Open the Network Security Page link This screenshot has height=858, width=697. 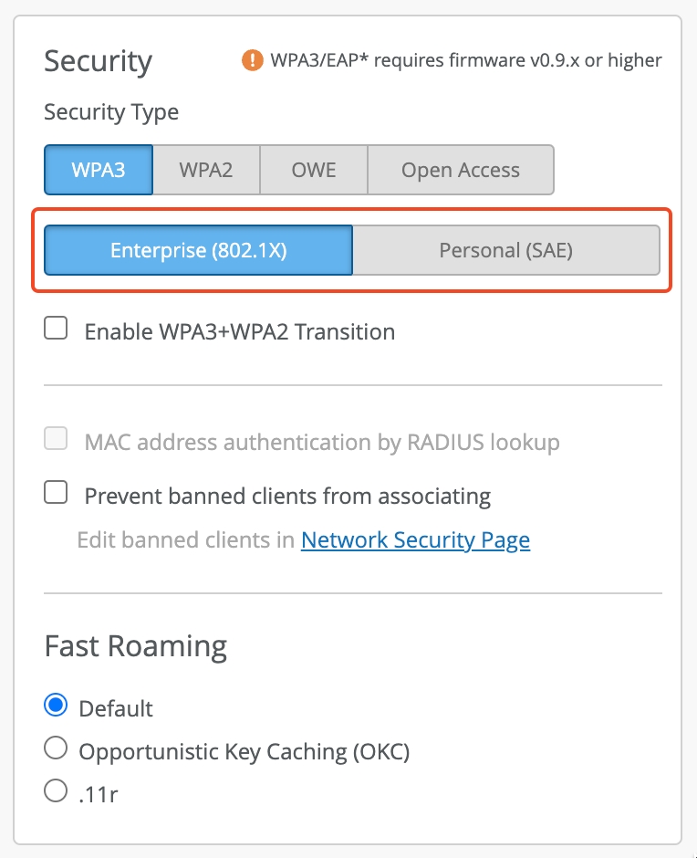pyautogui.click(x=415, y=540)
